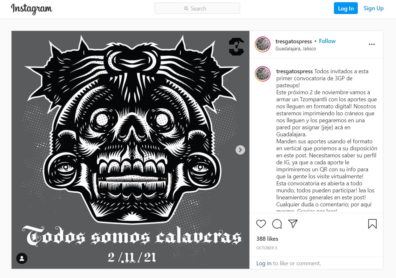Open the October 5 post date
Screen dimensions: 396x278
point(267,248)
